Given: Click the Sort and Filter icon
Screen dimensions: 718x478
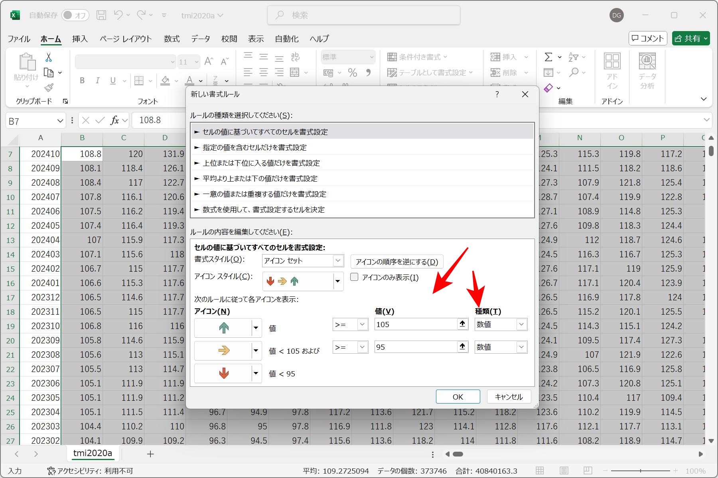Looking at the screenshot, I should (573, 57).
